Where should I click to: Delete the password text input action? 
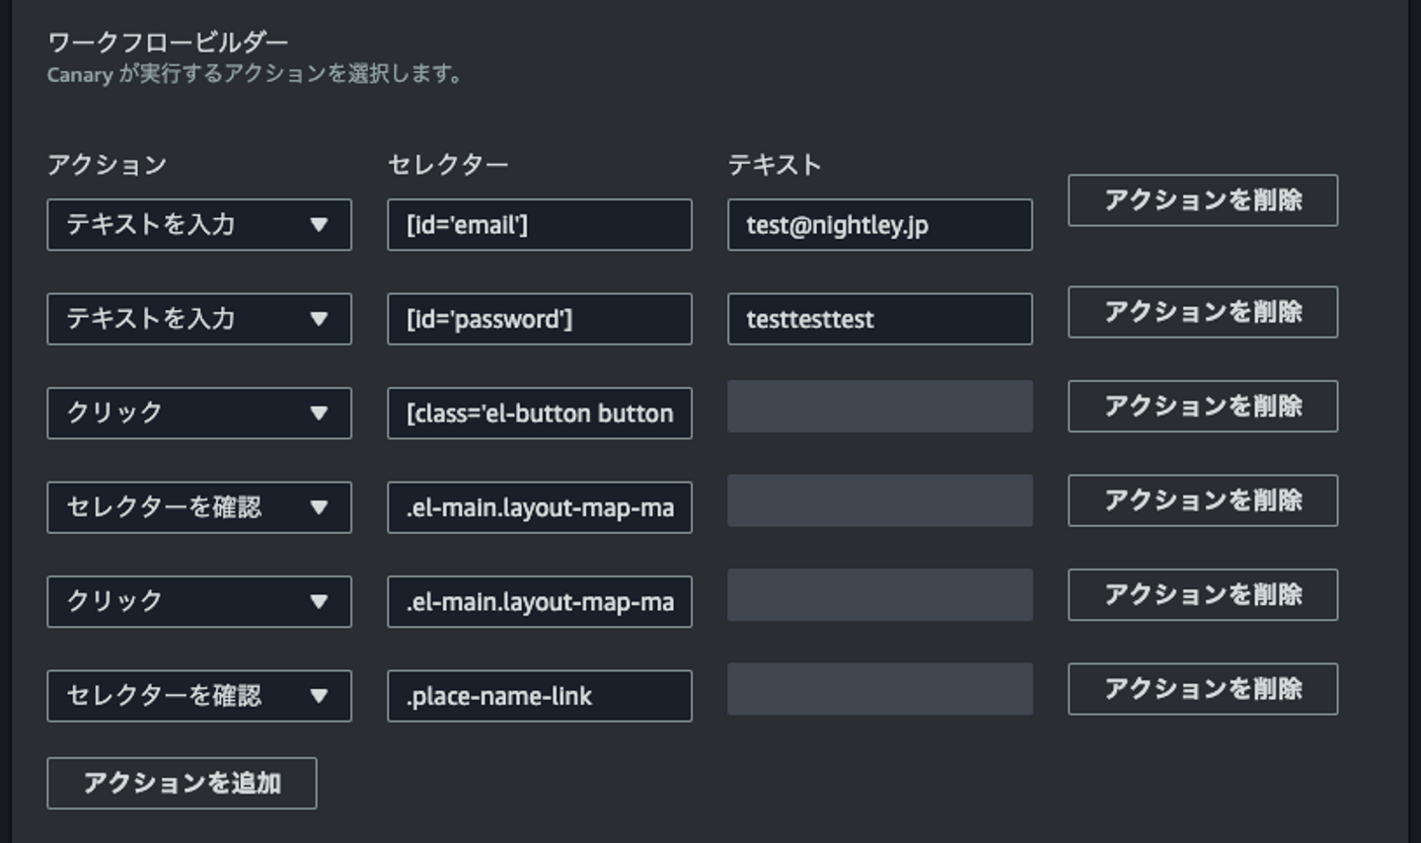1202,312
